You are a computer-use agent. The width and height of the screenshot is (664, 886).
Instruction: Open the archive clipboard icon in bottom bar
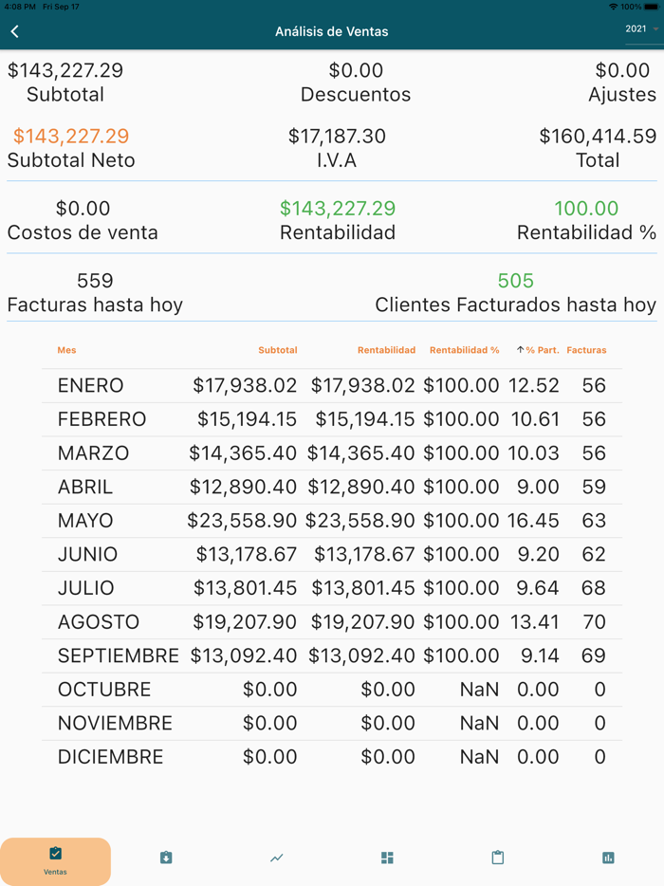tap(165, 858)
